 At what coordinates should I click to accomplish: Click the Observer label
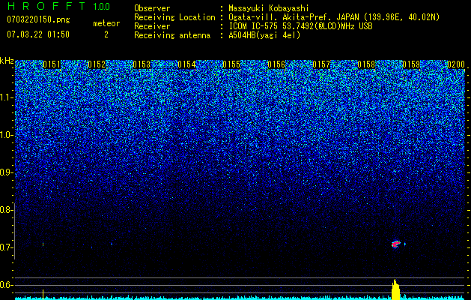coord(152,9)
